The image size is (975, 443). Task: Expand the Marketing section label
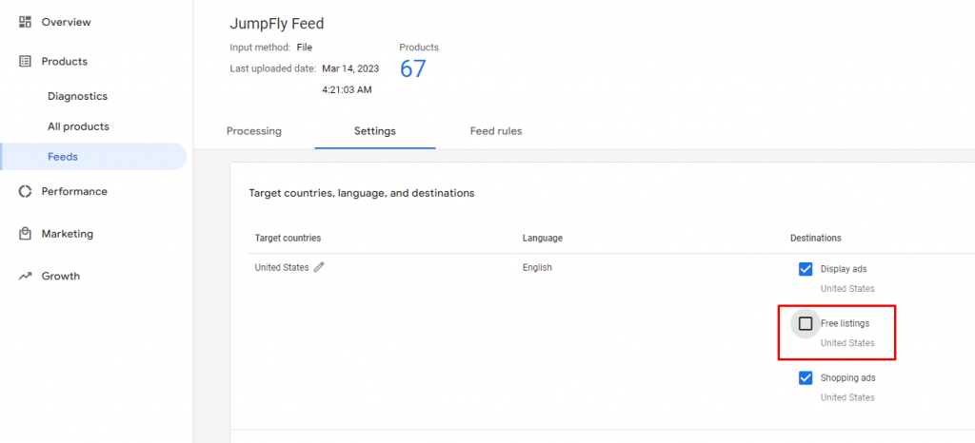(x=67, y=234)
